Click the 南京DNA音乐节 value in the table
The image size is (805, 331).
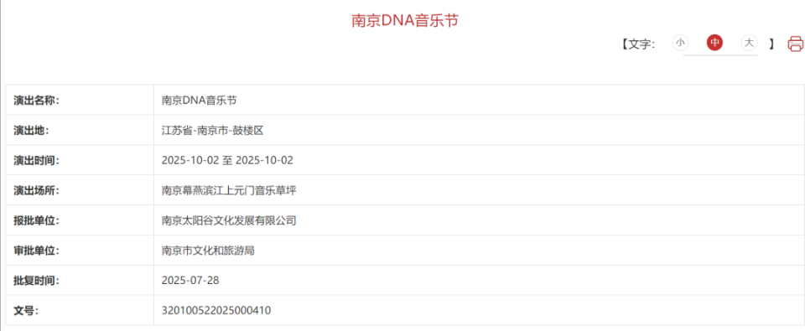(200, 100)
